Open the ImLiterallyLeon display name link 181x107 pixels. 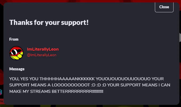(x=43, y=49)
